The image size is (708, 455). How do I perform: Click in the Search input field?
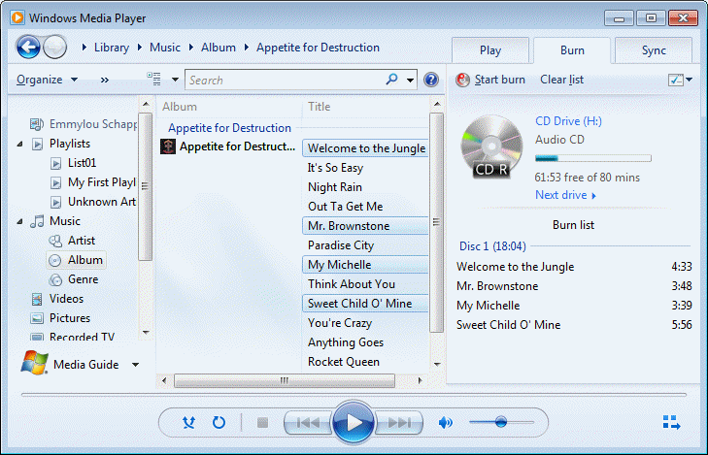coord(285,81)
